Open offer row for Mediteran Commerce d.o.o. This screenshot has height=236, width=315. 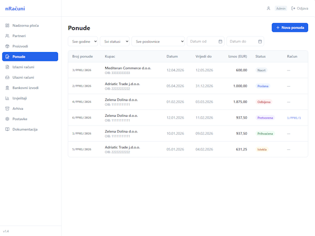coord(188,70)
